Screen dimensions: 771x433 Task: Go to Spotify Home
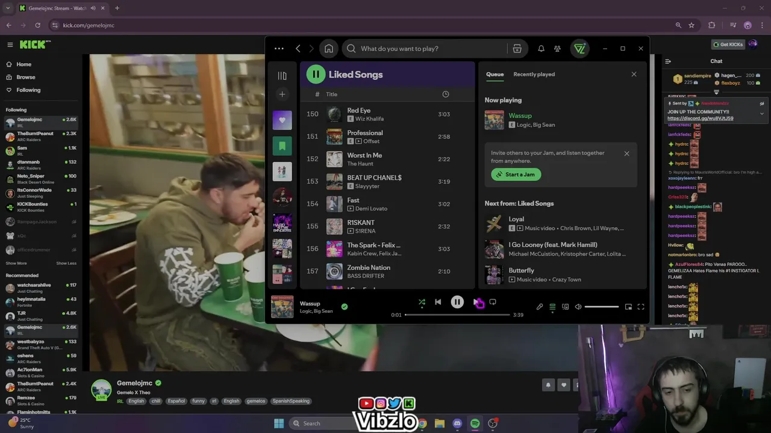(x=329, y=49)
